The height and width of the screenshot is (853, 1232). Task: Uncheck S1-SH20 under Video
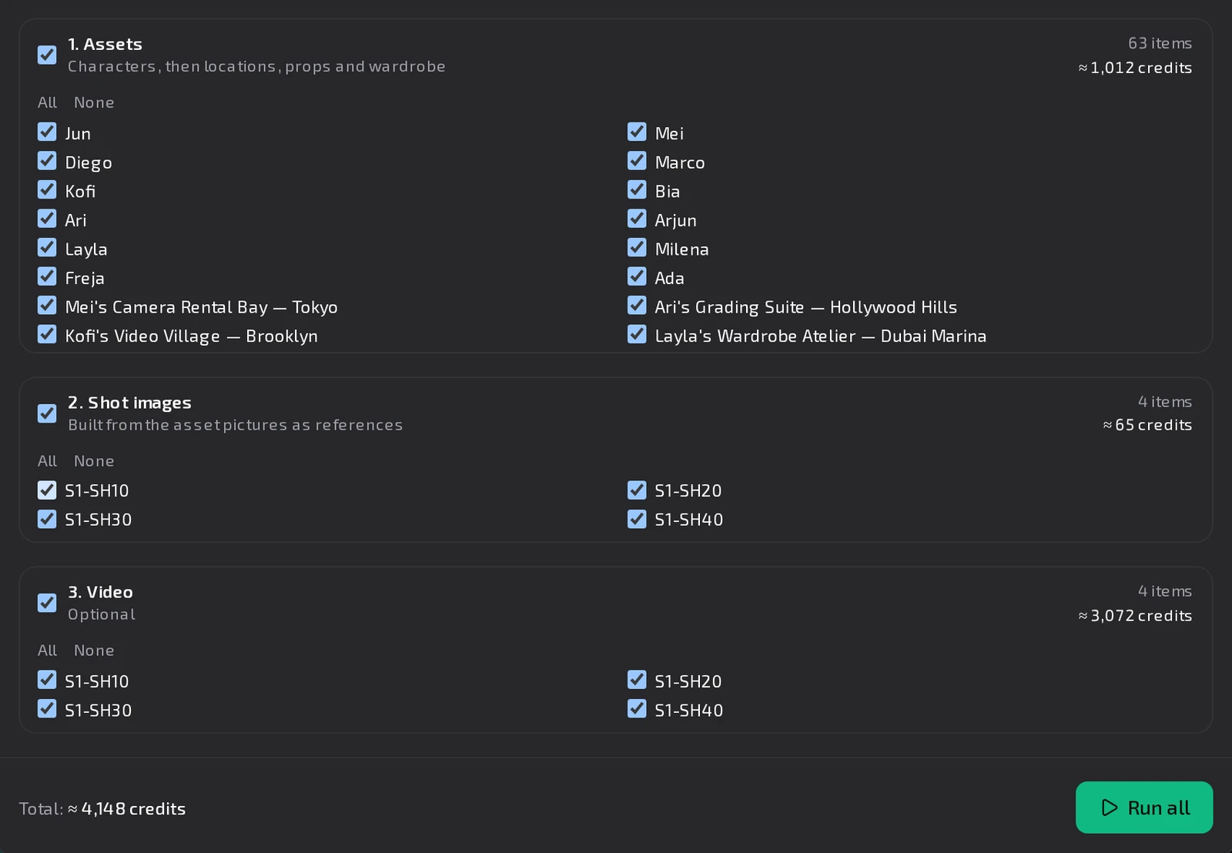pyautogui.click(x=637, y=681)
